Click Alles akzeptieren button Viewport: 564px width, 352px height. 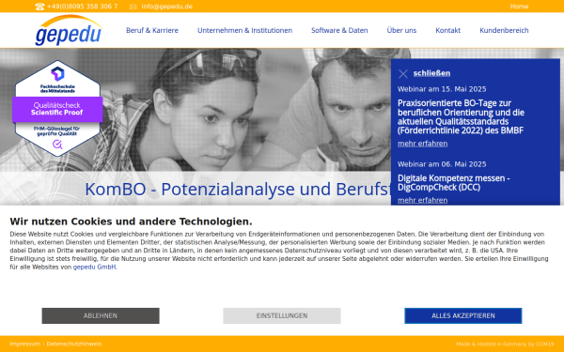(462, 315)
